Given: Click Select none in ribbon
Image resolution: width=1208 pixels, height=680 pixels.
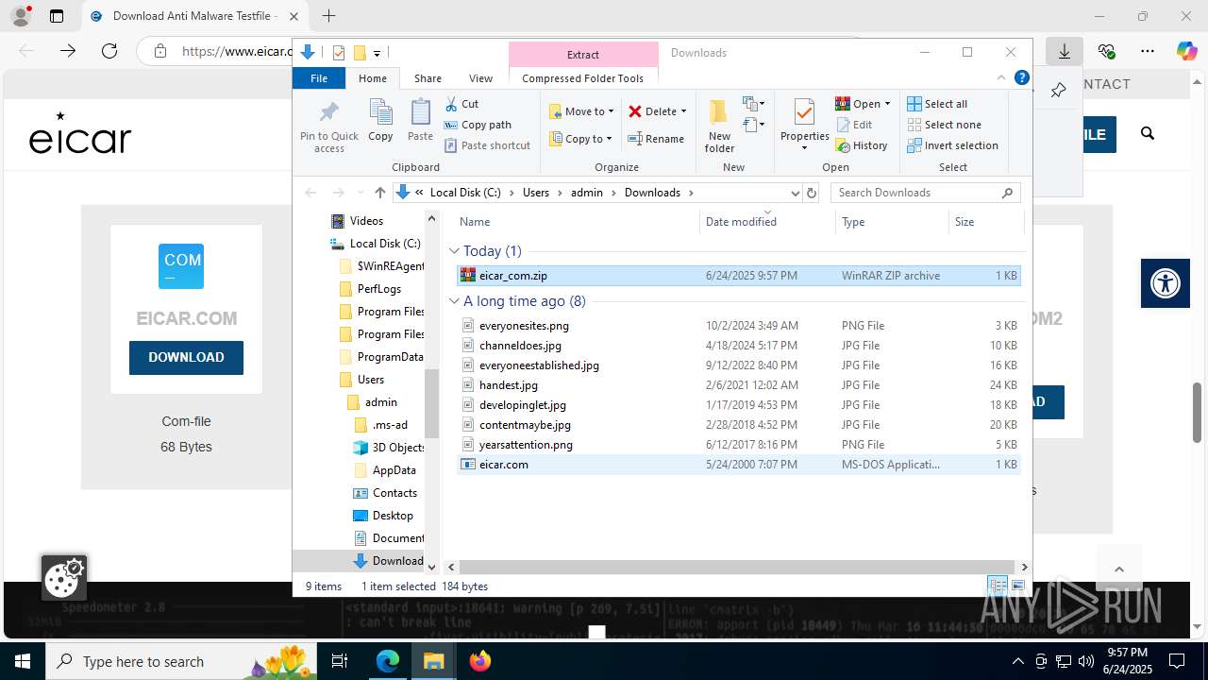Looking at the screenshot, I should click(945, 125).
